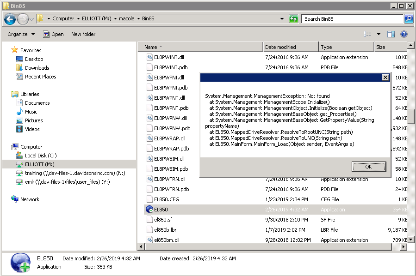Expand the address bar history dropdown
Screen dimensions: 416x276
[282, 19]
